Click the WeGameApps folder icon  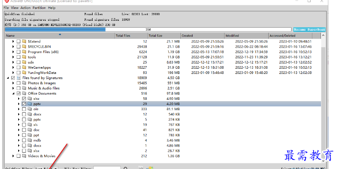pyautogui.click(x=24, y=67)
